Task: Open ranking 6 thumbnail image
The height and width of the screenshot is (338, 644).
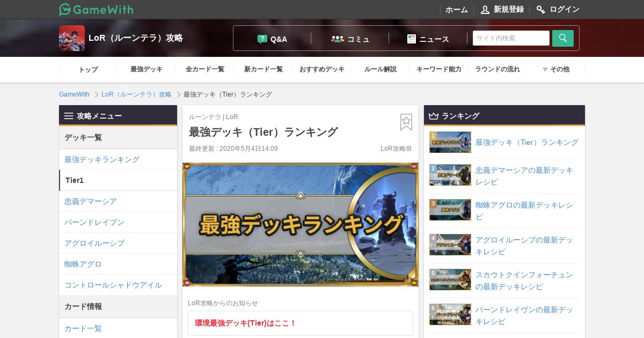Action: point(450,314)
